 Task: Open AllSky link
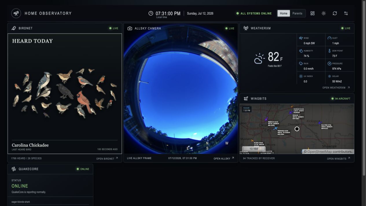coord(224,159)
